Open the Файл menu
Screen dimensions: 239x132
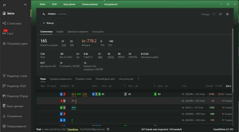pos(42,4)
